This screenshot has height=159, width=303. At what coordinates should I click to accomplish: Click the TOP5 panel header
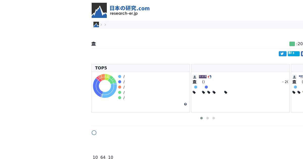[141, 68]
